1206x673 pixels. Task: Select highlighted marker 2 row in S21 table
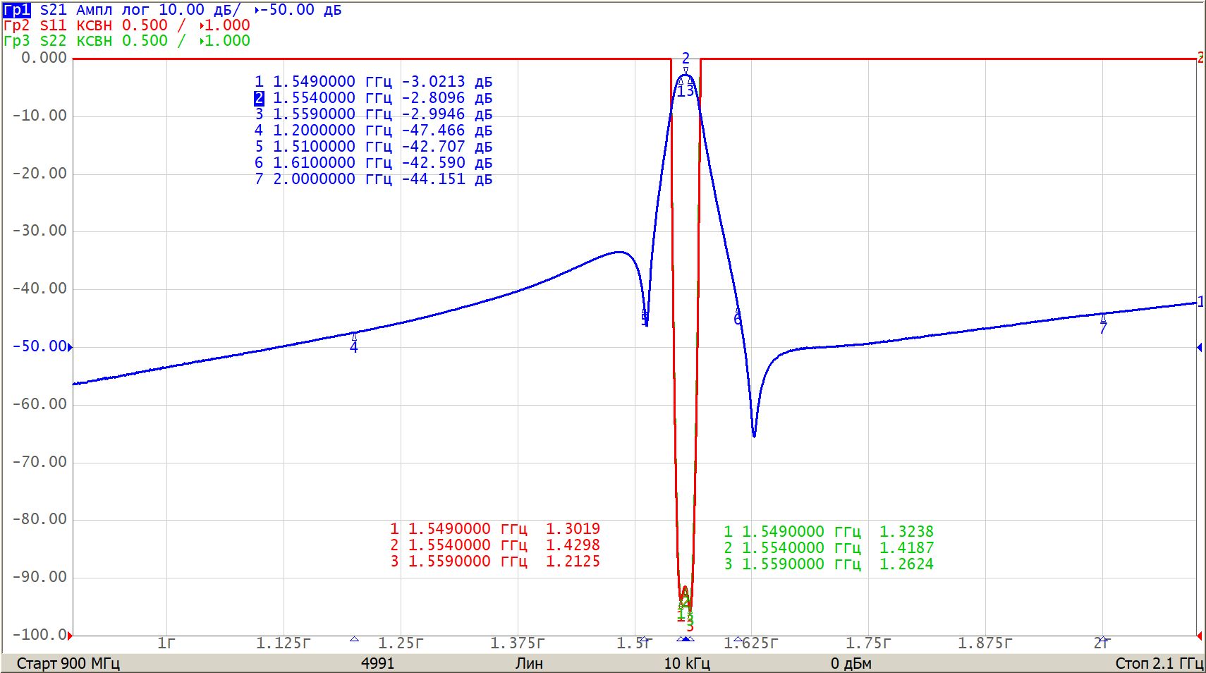(373, 98)
